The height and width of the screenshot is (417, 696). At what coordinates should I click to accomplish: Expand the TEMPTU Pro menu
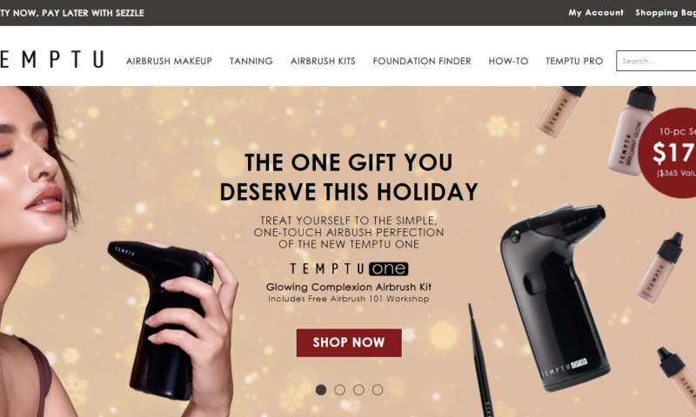click(574, 61)
